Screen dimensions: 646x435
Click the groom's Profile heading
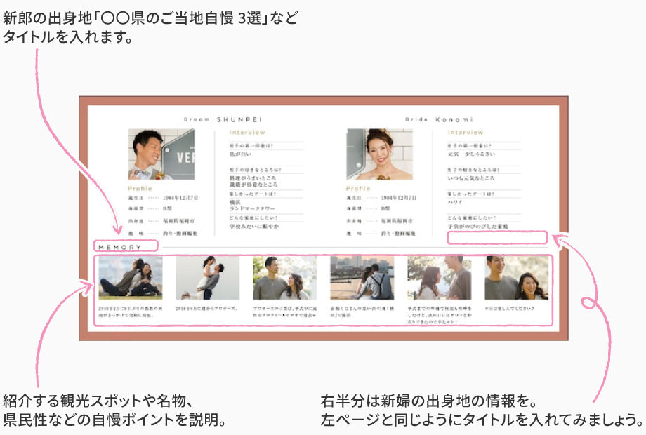point(140,189)
